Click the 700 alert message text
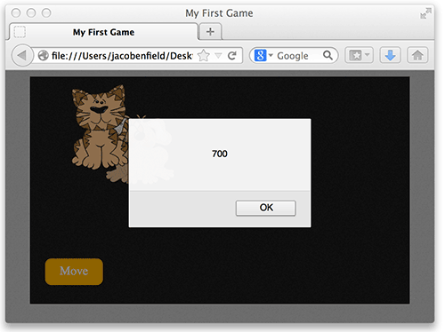The width and height of the screenshot is (445, 332). point(220,154)
